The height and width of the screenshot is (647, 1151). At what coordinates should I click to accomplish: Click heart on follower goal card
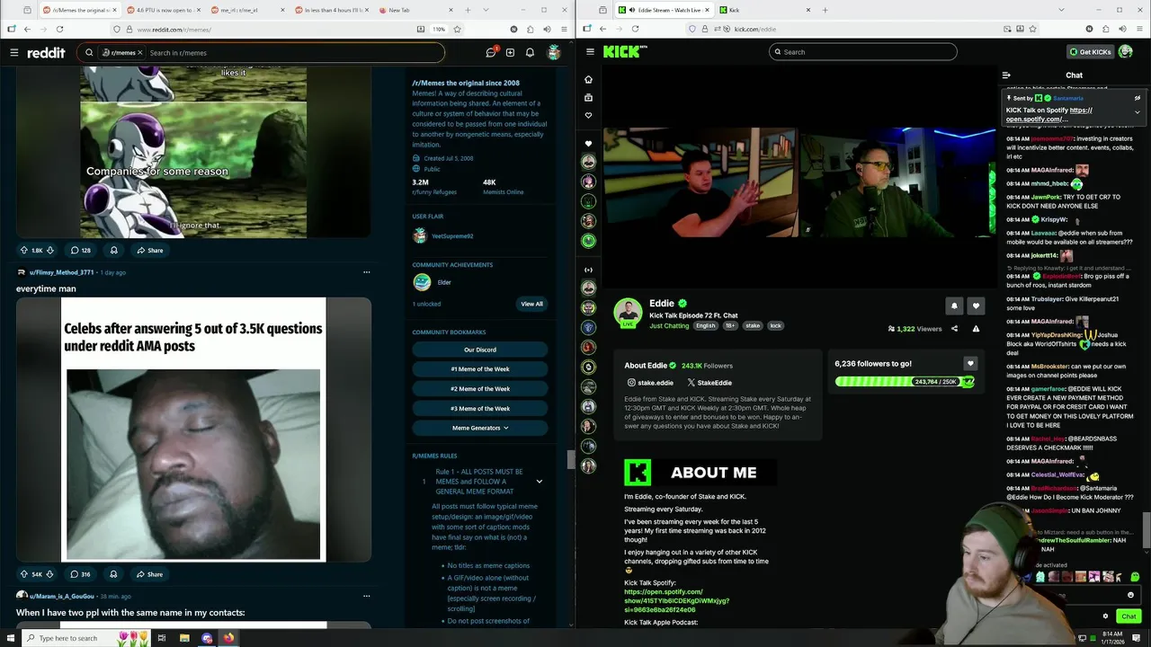point(969,364)
